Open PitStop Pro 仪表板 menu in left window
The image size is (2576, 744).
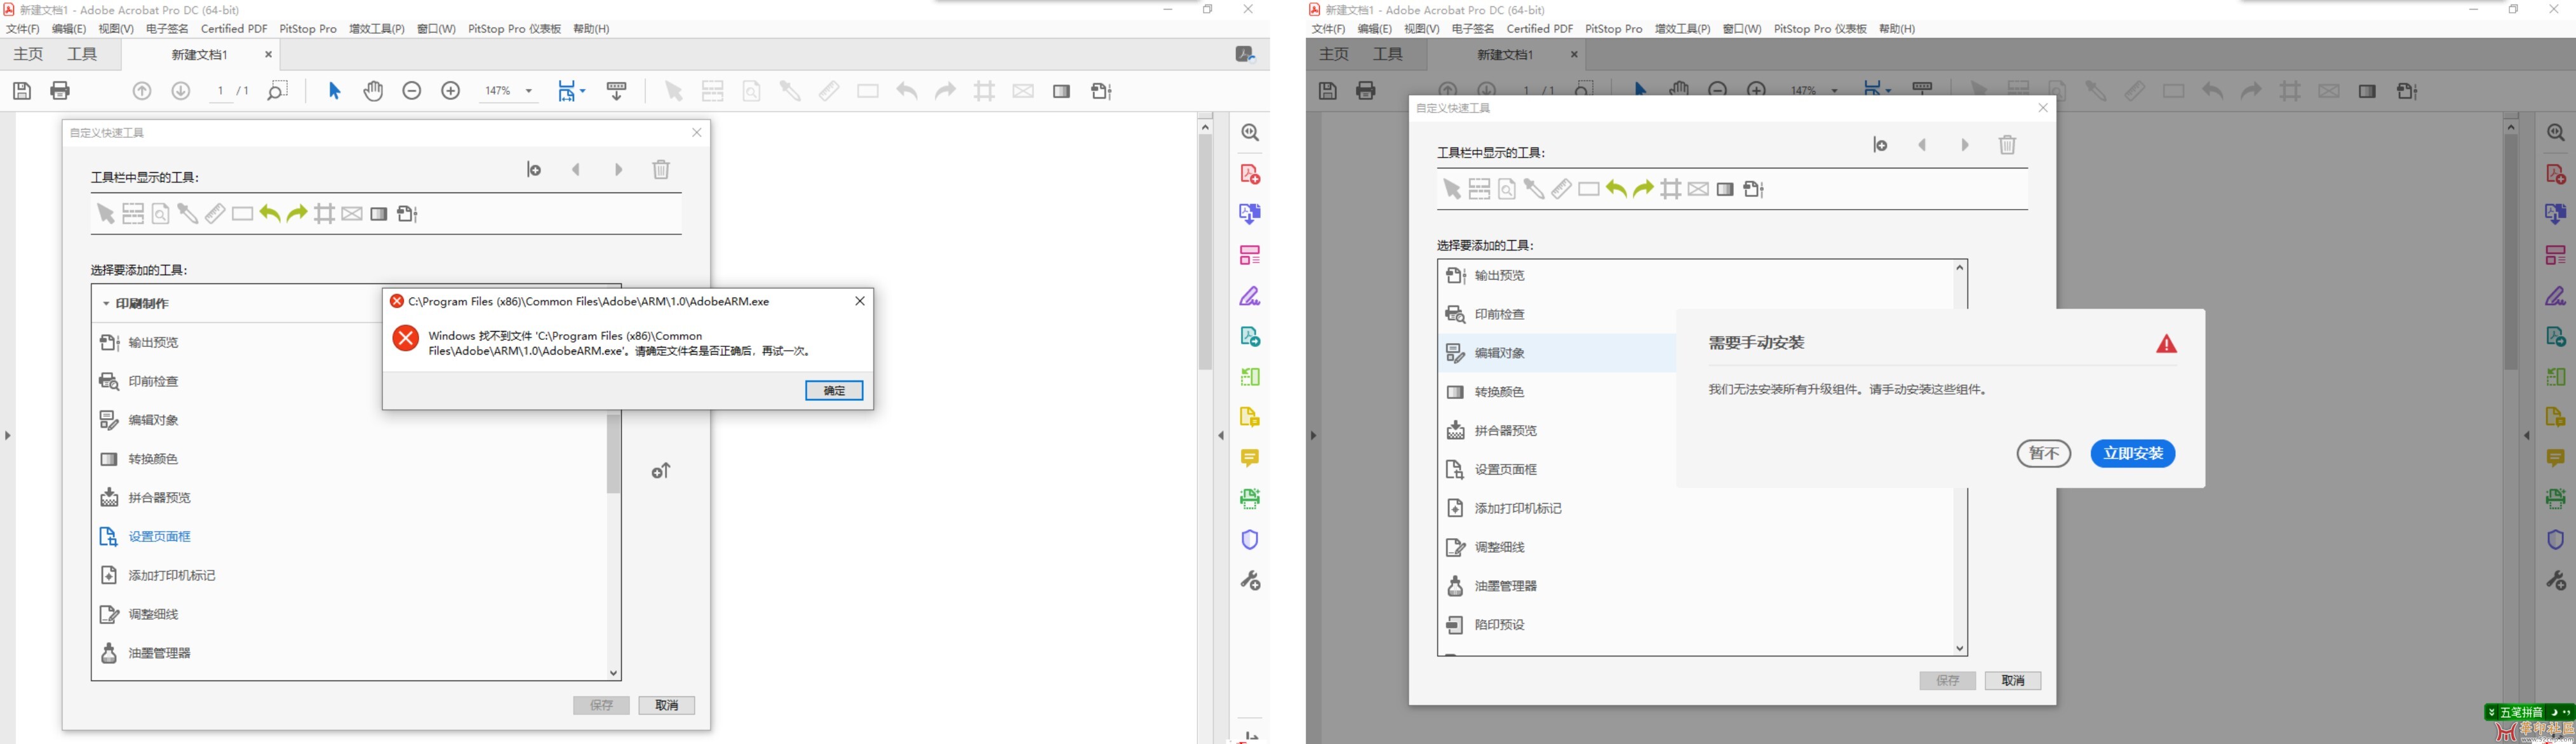point(514,29)
